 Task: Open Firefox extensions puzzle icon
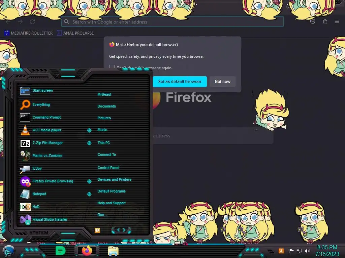click(325, 21)
